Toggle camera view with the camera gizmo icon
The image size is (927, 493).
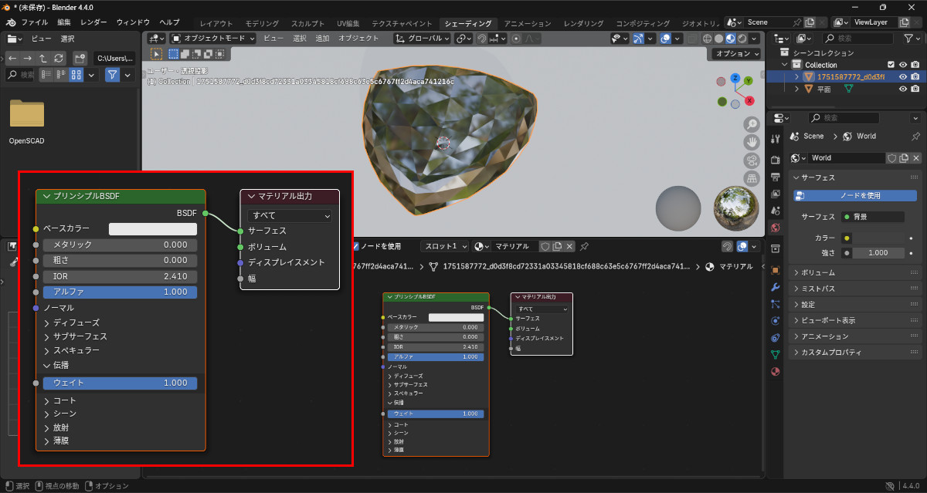coord(752,160)
